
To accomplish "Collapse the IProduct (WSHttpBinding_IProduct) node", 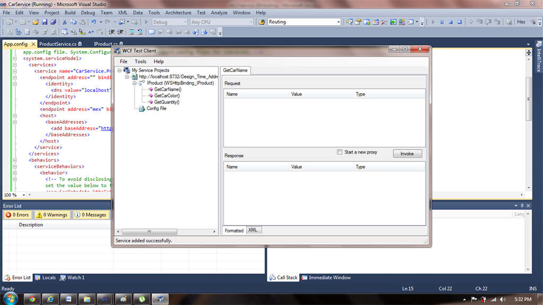I will (x=135, y=83).
